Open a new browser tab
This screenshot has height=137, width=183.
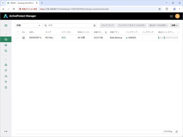pos(42,3)
